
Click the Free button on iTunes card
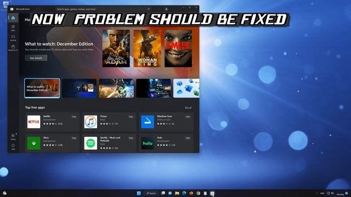pos(131,117)
